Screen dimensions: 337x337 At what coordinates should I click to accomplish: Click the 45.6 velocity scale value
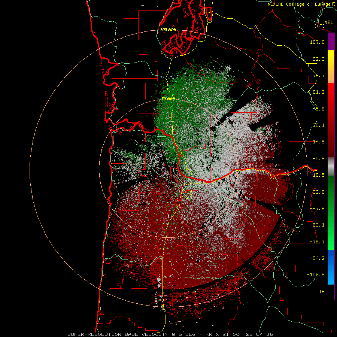coord(319,109)
